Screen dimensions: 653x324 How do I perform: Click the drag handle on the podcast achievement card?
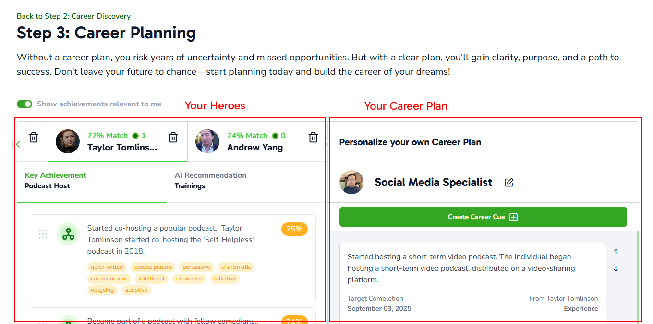click(x=43, y=234)
